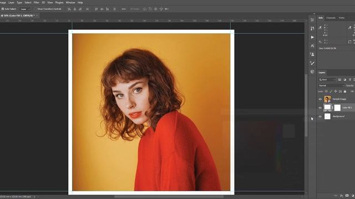The image size is (355, 199).
Task: Switch to the Info panel tab
Action: 321,18
